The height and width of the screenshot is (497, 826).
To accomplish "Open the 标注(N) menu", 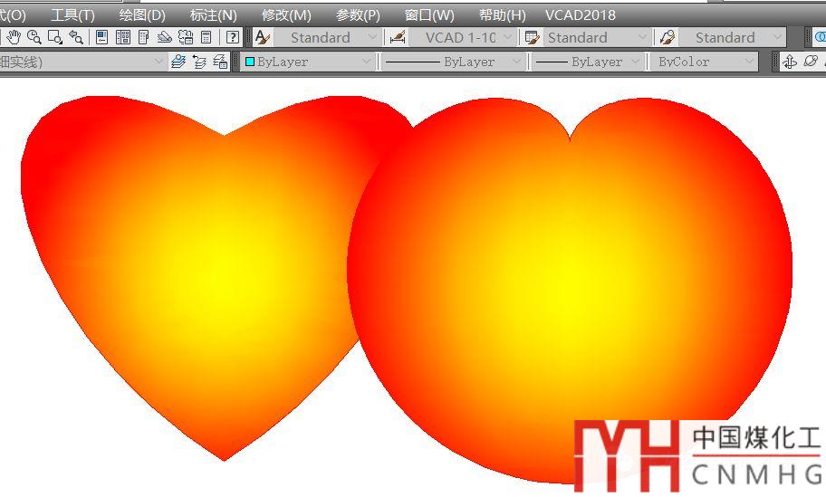I will (x=214, y=14).
